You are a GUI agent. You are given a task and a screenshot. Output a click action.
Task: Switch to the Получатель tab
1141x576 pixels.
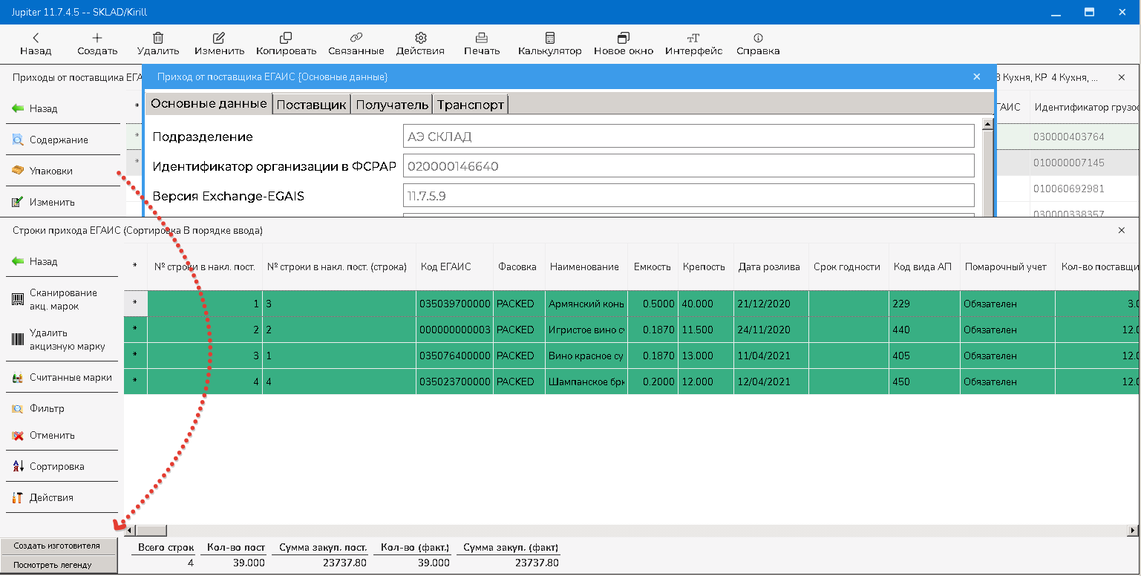392,105
